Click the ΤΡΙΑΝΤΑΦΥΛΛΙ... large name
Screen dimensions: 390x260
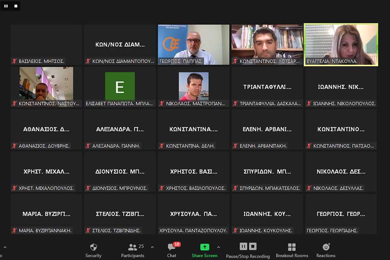click(x=267, y=87)
